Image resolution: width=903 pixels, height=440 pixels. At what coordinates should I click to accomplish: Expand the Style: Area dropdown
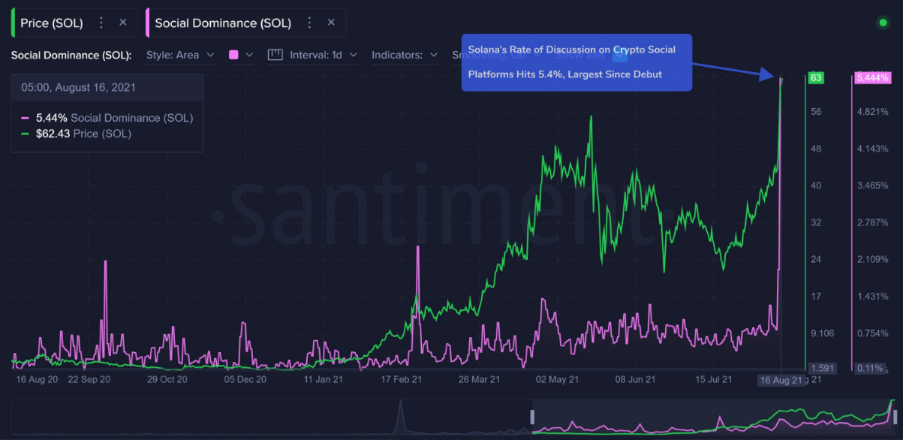pyautogui.click(x=180, y=55)
